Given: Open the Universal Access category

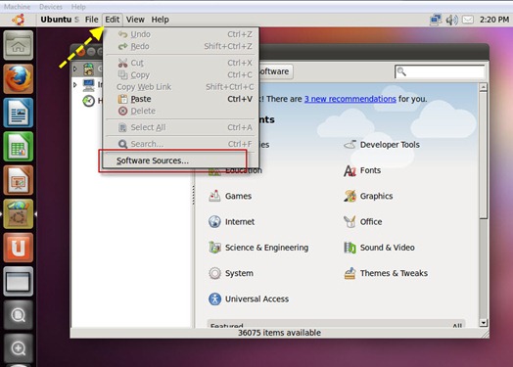Looking at the screenshot, I should pos(256,298).
